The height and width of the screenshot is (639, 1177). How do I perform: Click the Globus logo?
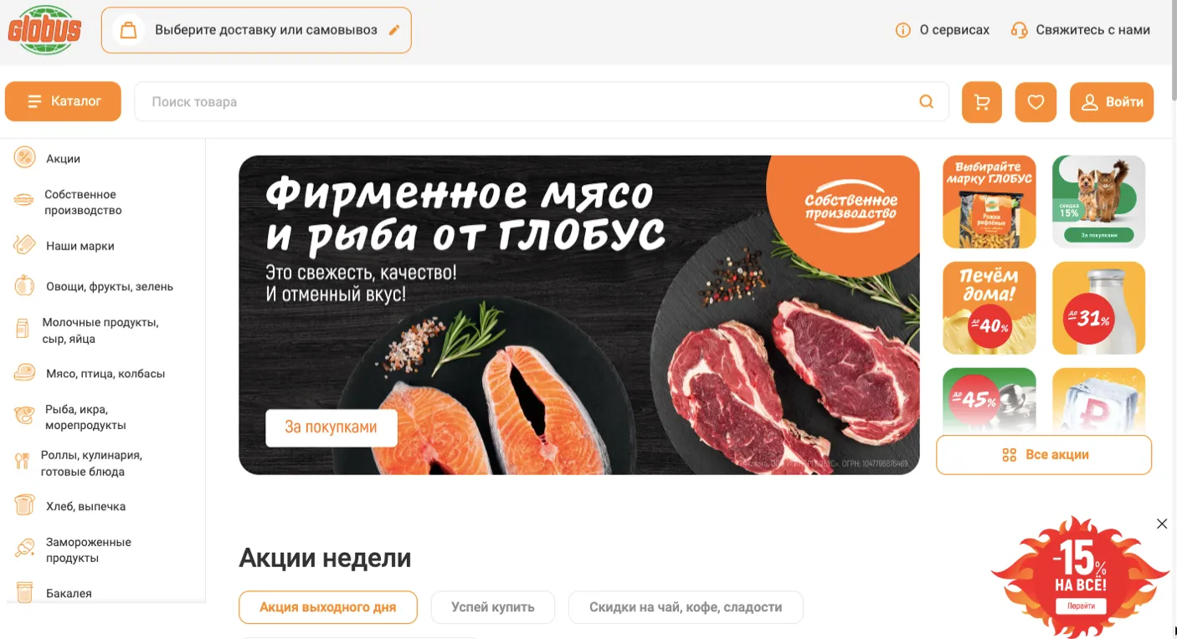coord(44,30)
